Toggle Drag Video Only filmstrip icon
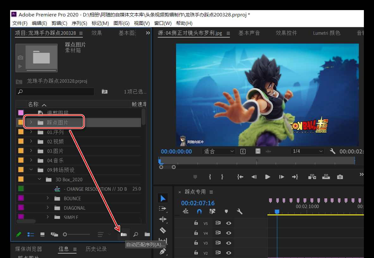374x258 pixels. 258,151
